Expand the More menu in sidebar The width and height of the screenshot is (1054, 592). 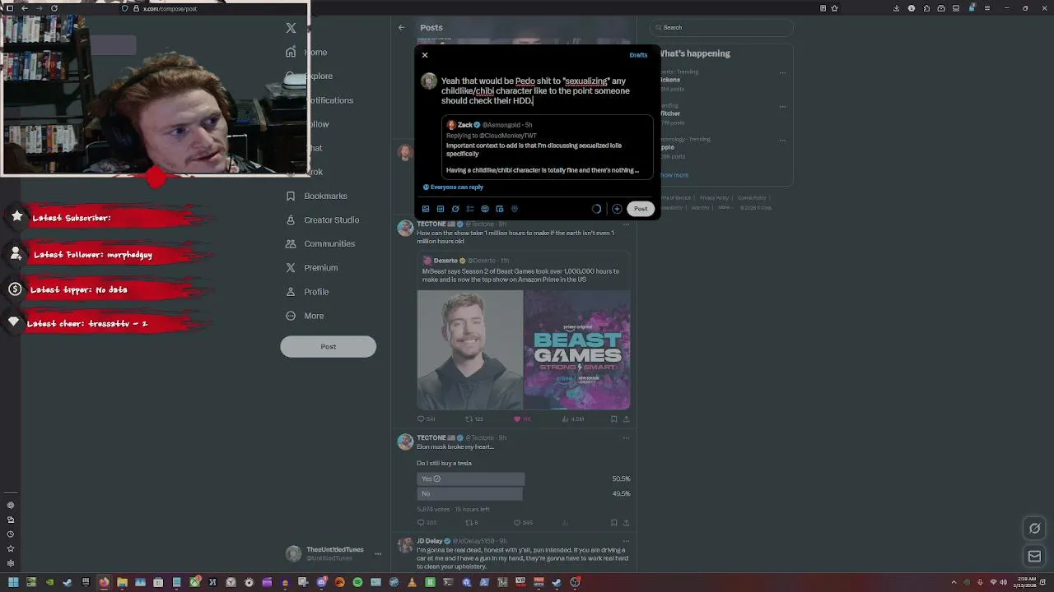click(x=305, y=316)
